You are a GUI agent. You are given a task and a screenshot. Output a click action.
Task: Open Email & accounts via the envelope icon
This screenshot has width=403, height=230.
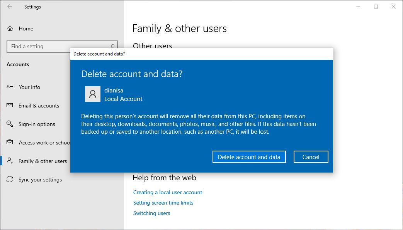point(9,106)
